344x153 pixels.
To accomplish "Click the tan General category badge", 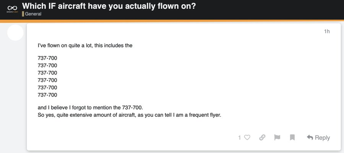I will [23, 14].
